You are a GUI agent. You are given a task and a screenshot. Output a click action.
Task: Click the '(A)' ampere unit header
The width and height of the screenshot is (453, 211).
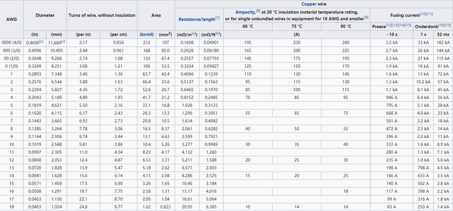click(296, 35)
